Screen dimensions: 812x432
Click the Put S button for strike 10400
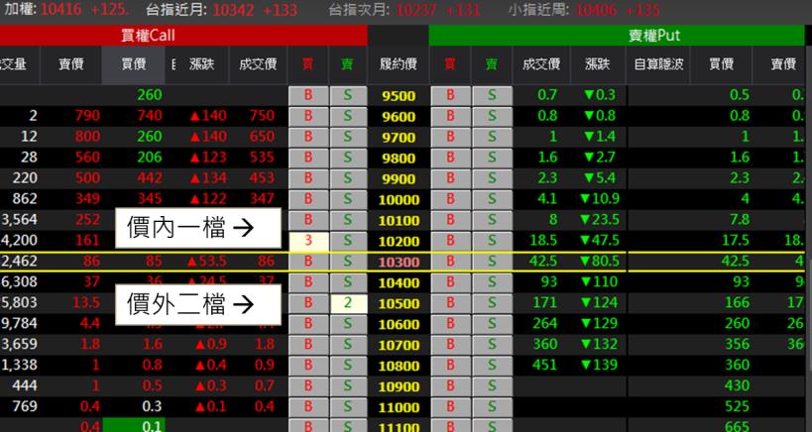[492, 282]
